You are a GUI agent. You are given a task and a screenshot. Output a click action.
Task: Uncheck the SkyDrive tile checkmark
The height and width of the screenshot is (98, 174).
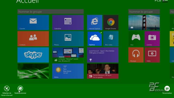click(x=101, y=33)
